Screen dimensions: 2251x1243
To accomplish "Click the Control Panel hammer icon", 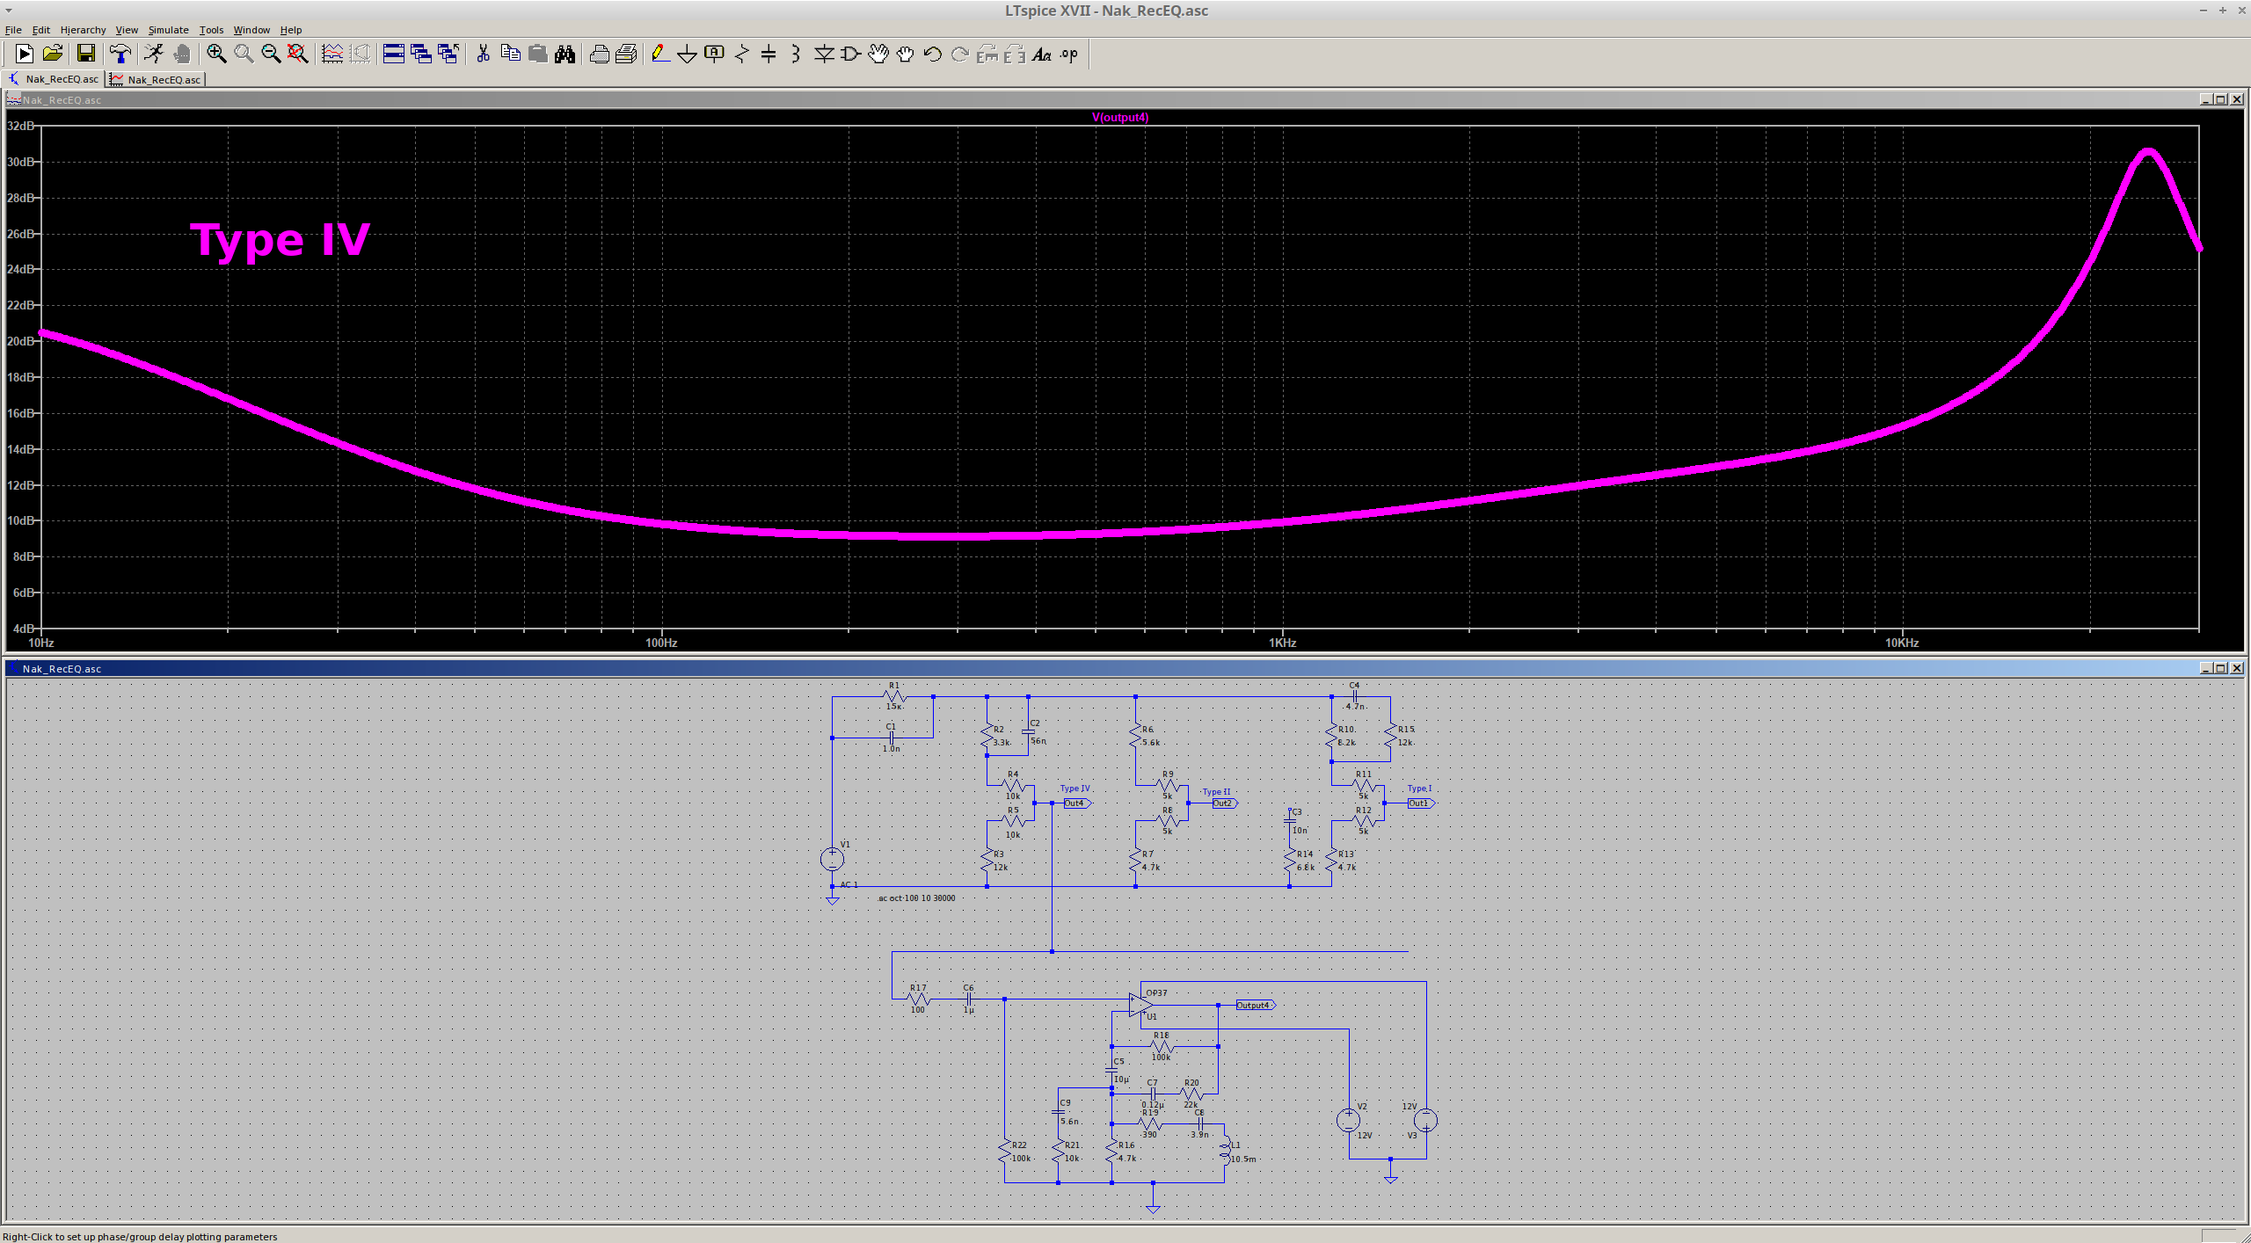I will [120, 55].
